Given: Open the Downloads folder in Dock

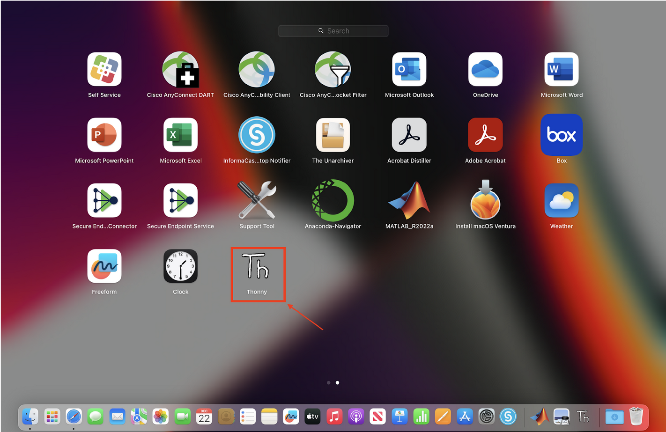Looking at the screenshot, I should [614, 416].
